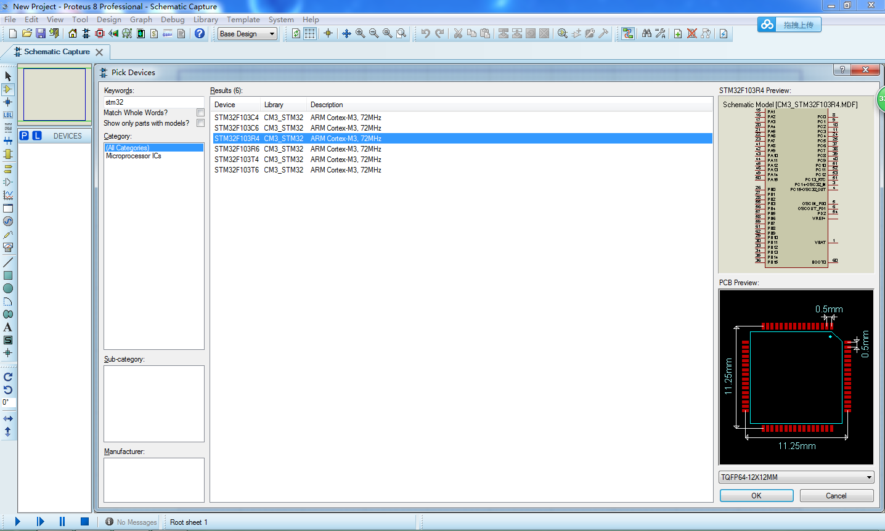The height and width of the screenshot is (531, 885).
Task: Save the project with the floppy disk icon
Action: [41, 33]
